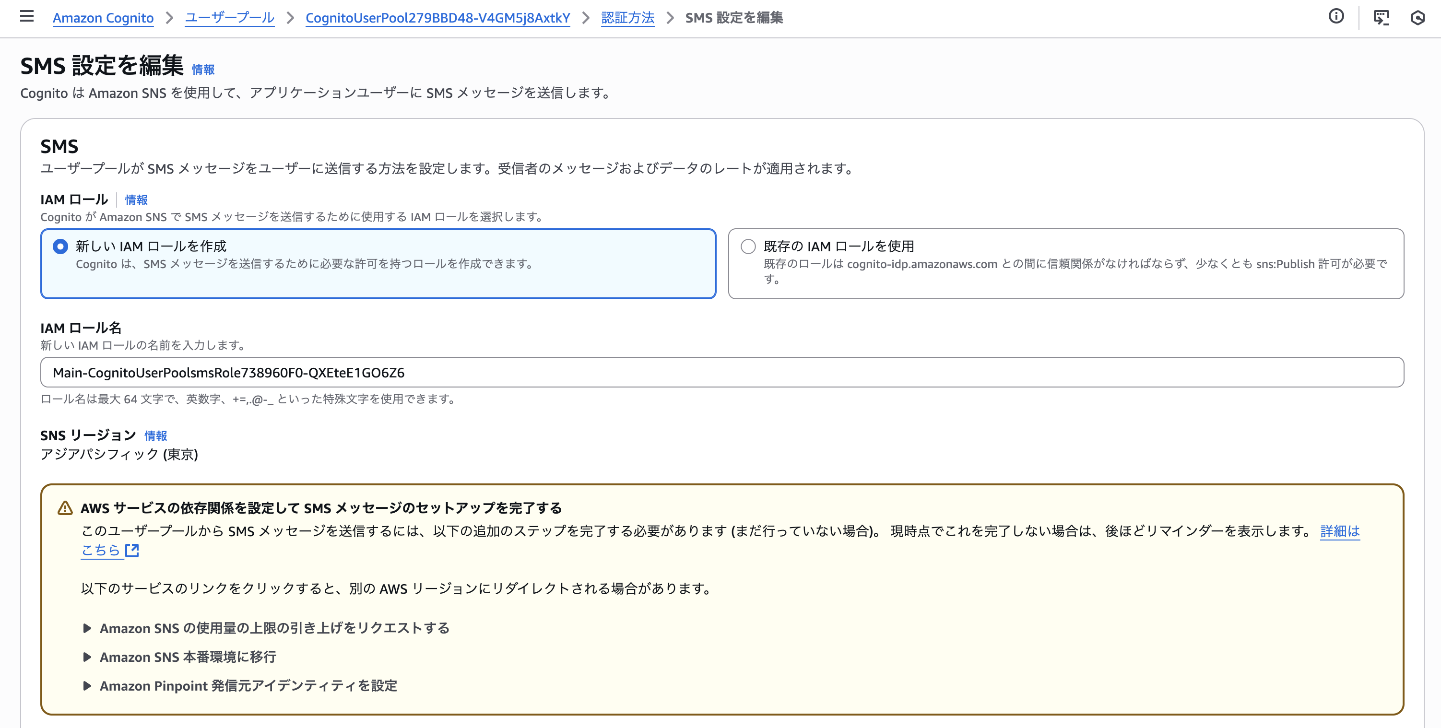
Task: Expand Amazon SNS 本番環境に移行 section
Action: click(188, 657)
